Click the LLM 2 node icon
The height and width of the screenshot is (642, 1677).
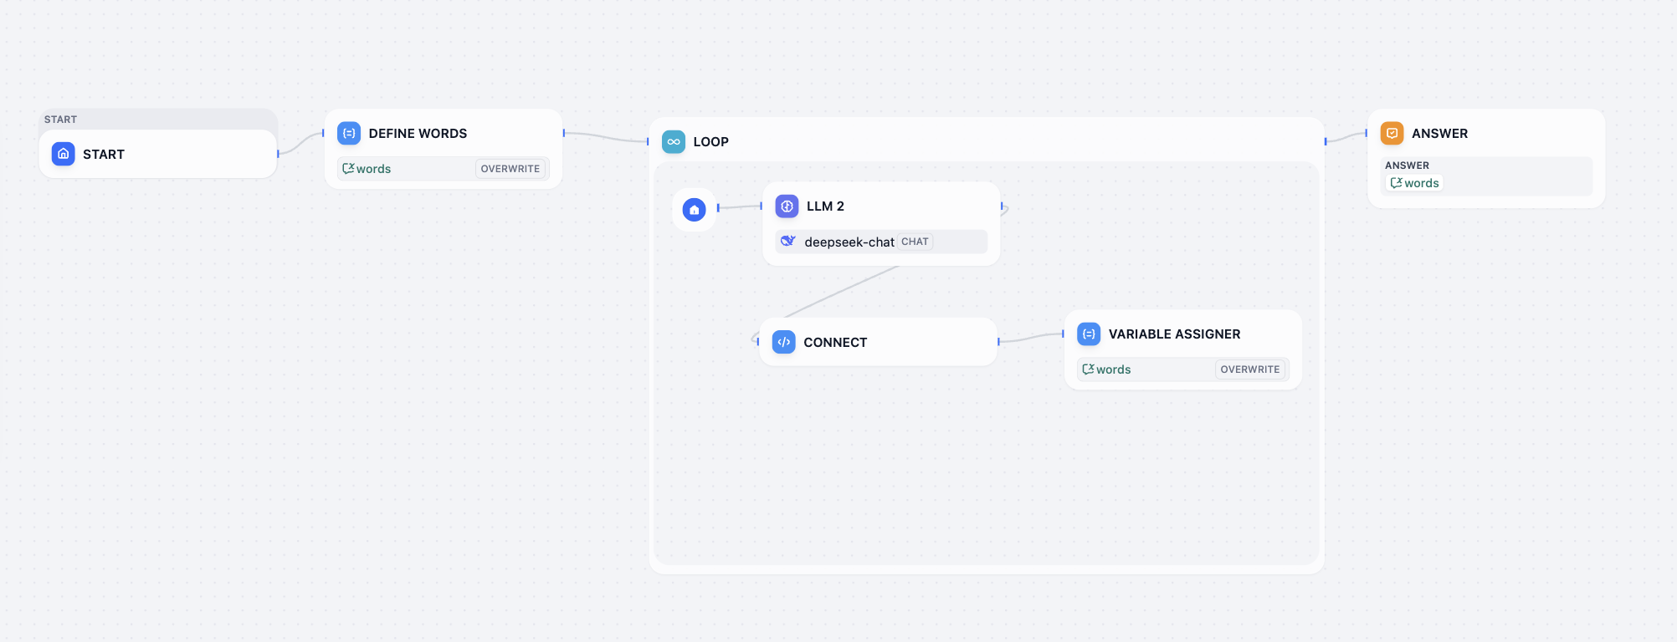click(787, 206)
